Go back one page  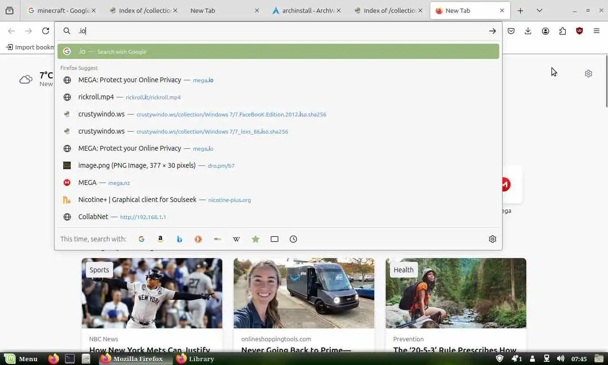tap(11, 31)
